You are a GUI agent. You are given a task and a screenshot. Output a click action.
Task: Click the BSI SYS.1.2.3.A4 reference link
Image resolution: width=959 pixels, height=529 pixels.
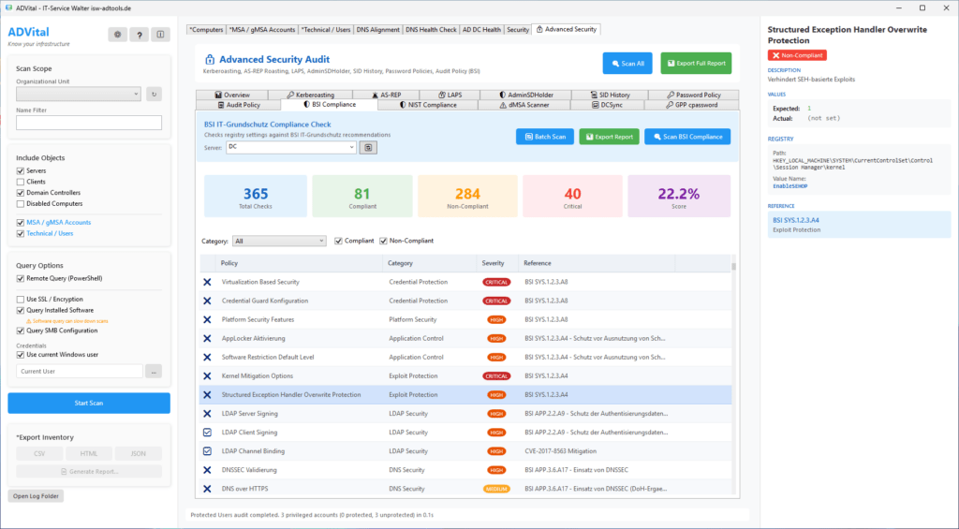pos(796,220)
